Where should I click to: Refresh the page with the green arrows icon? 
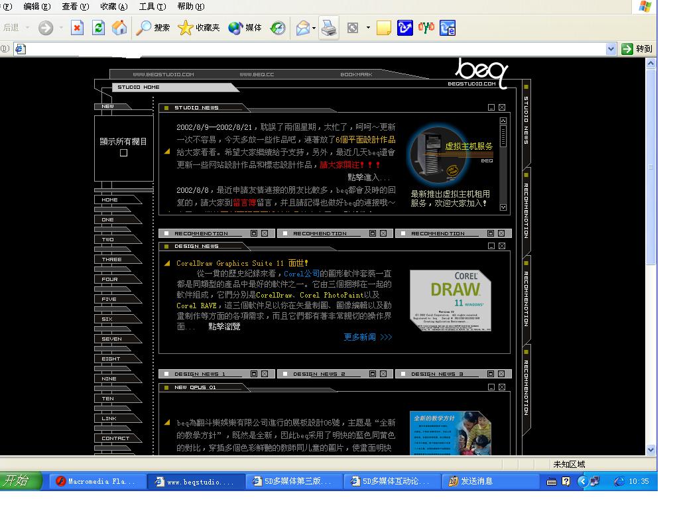coord(98,28)
